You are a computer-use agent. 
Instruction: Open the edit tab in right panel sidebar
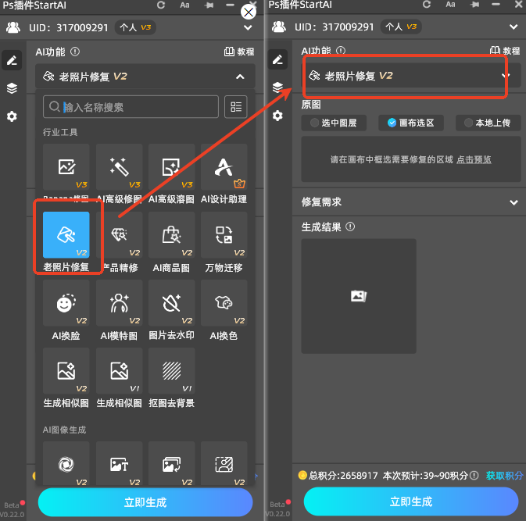[x=277, y=59]
